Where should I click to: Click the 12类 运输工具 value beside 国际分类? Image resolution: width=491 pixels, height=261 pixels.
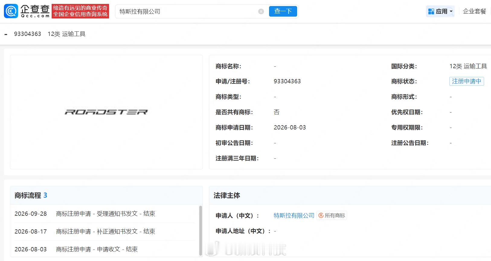point(468,66)
